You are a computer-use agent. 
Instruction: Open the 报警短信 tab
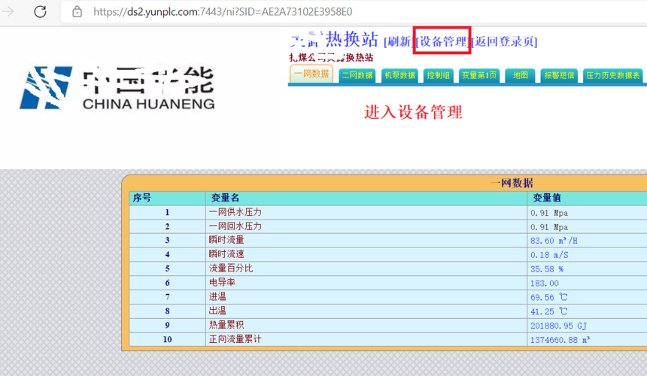click(x=559, y=75)
